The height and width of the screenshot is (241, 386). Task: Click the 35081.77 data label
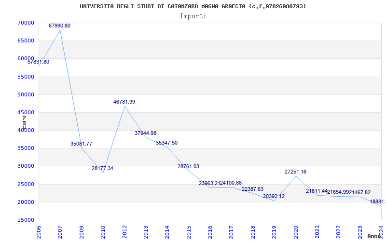click(81, 144)
